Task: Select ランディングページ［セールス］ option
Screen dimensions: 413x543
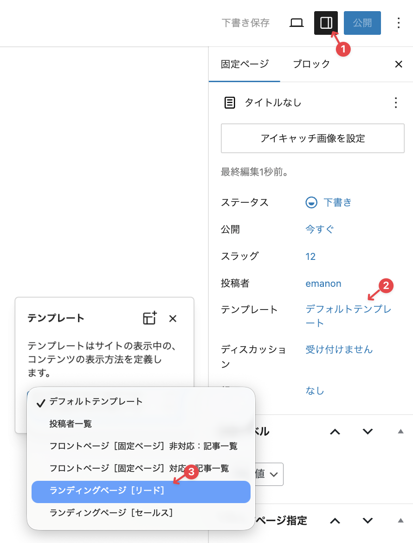Action: [x=111, y=513]
